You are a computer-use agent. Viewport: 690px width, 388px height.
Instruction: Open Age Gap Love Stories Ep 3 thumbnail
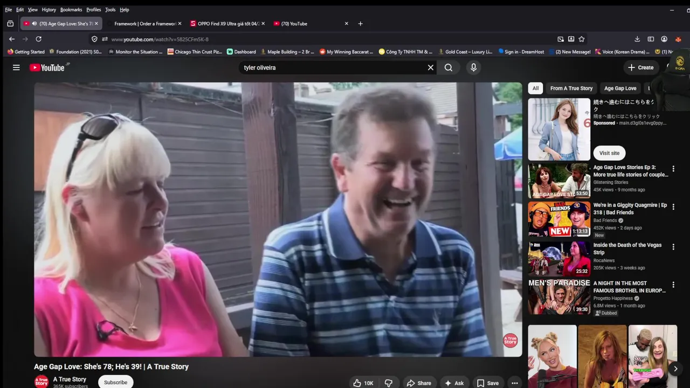tap(559, 181)
